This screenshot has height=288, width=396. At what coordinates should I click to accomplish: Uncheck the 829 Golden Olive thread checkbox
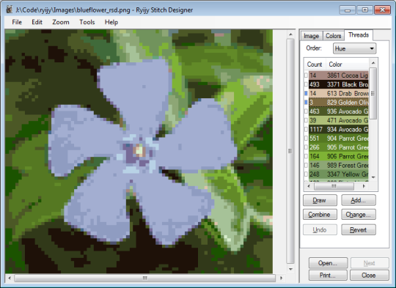click(306, 102)
